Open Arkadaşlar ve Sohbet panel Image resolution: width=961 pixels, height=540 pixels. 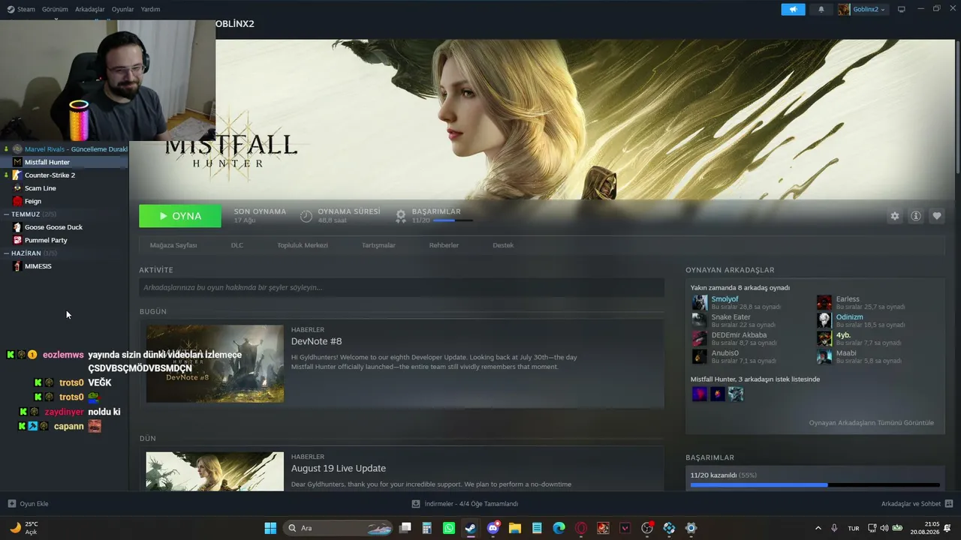coord(917,504)
